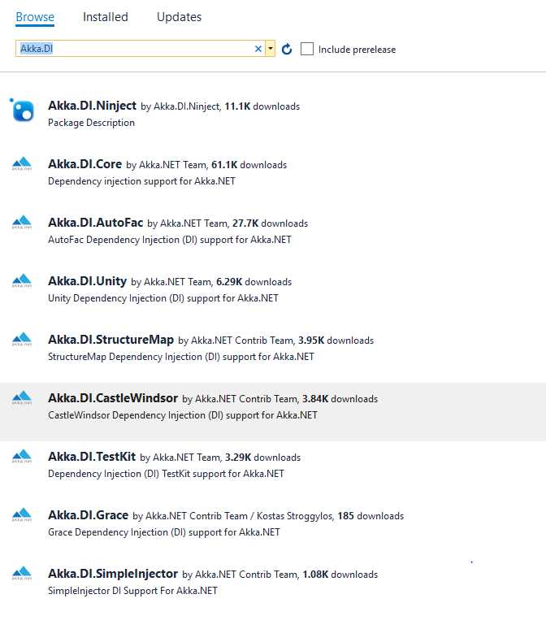Open the Installed tab
This screenshot has height=629, width=546.
coord(106,17)
